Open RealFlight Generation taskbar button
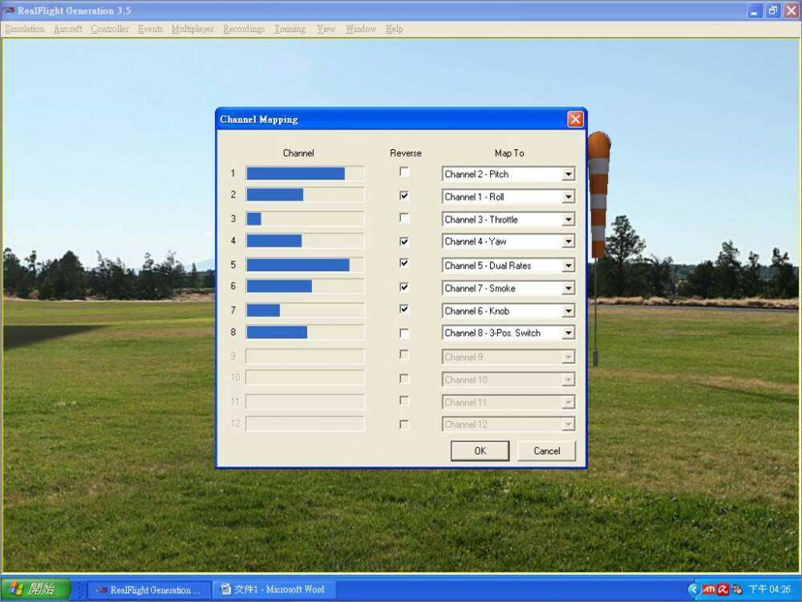Image resolution: width=802 pixels, height=602 pixels. (149, 590)
